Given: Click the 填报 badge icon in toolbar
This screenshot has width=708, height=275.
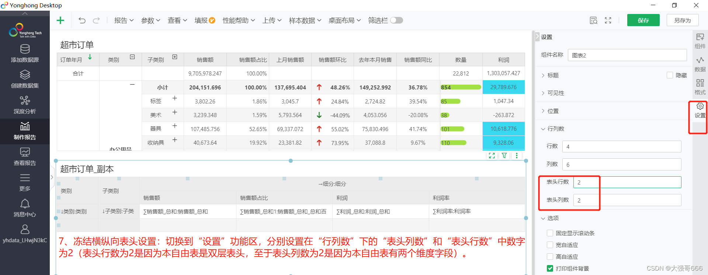Looking at the screenshot, I should click(x=212, y=21).
